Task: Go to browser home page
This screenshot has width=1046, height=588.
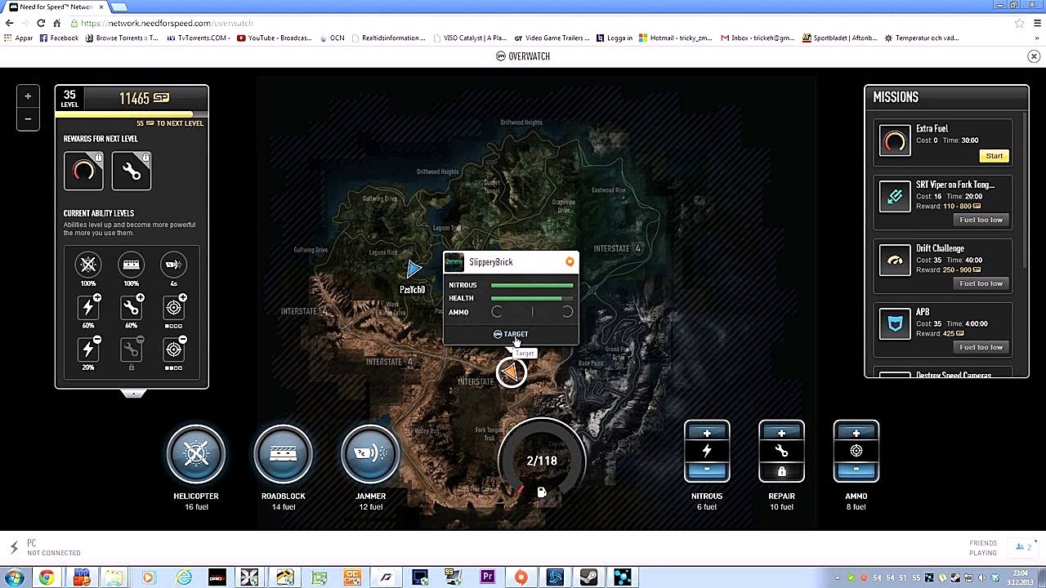Action: coord(56,23)
